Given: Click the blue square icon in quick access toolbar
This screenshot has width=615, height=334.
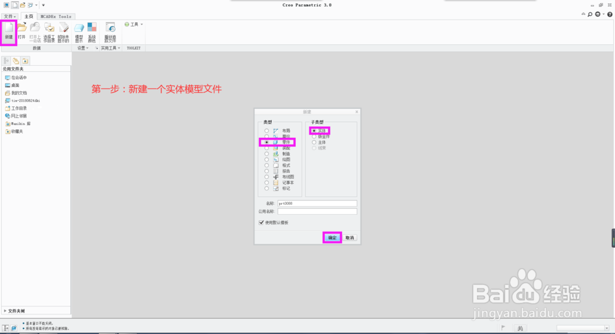Looking at the screenshot, I should click(x=6, y=5).
